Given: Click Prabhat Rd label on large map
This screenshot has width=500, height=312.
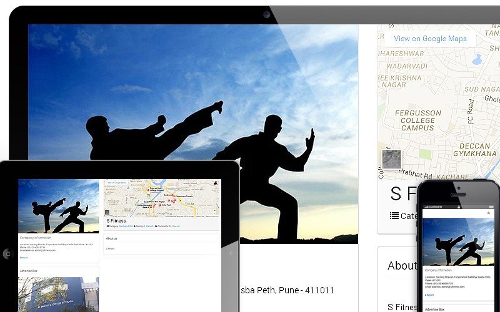Looking at the screenshot, I should point(415,173).
